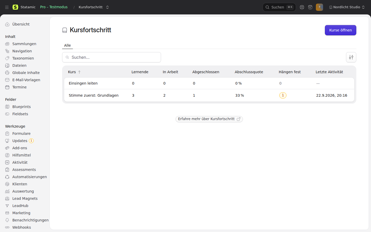Open Auswertung chart icon

7,191
